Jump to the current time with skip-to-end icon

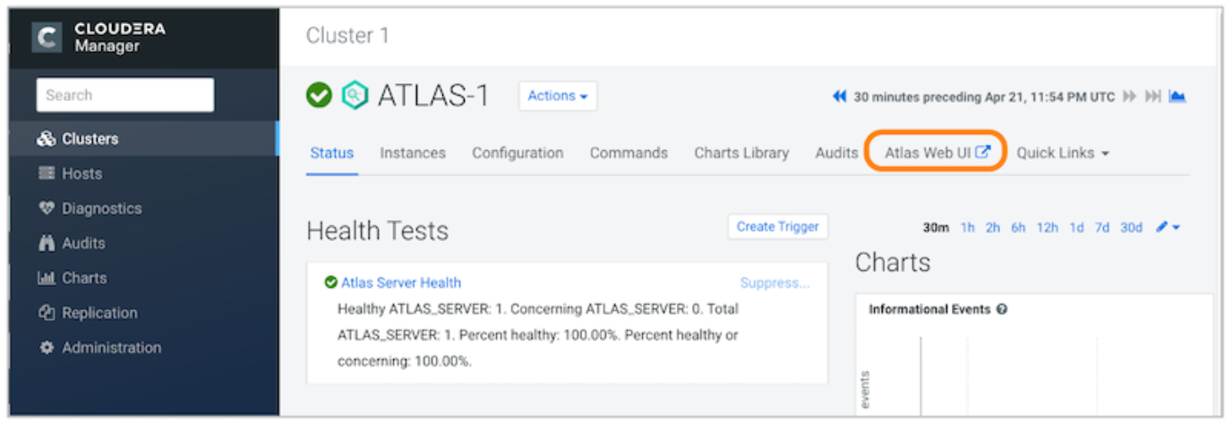(x=1153, y=97)
